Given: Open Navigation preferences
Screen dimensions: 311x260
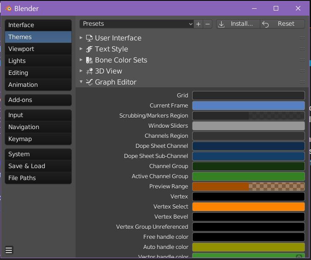Looking at the screenshot, I should tap(38, 127).
